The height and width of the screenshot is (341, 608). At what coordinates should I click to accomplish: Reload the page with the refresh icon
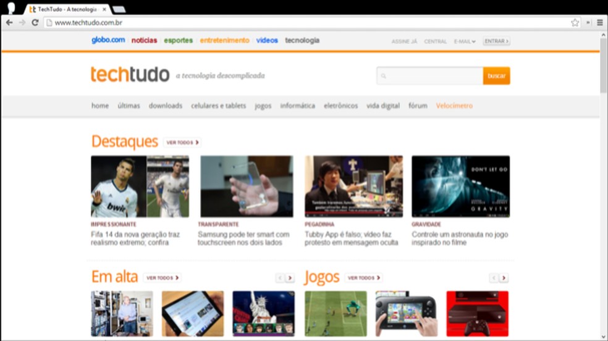(x=35, y=22)
